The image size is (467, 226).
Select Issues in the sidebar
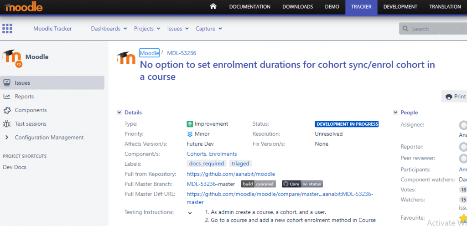[52, 82]
